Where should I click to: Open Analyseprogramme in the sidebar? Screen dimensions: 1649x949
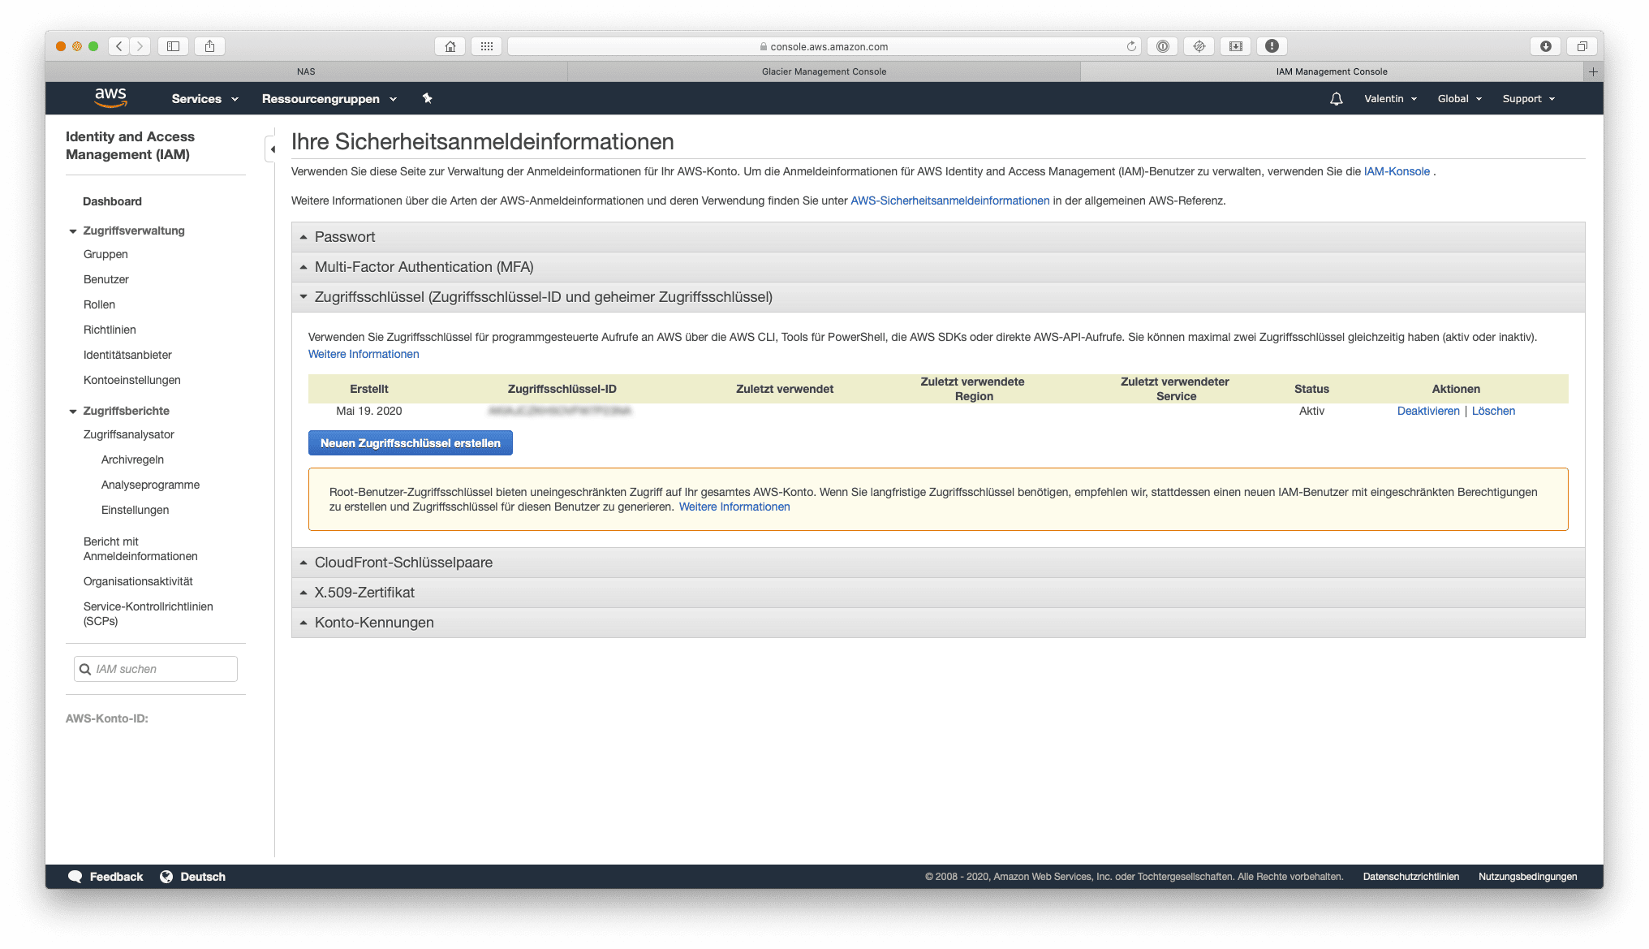(150, 485)
